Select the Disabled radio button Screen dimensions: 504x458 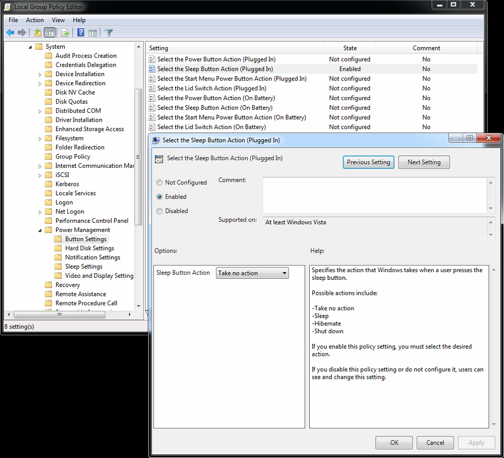click(x=159, y=211)
